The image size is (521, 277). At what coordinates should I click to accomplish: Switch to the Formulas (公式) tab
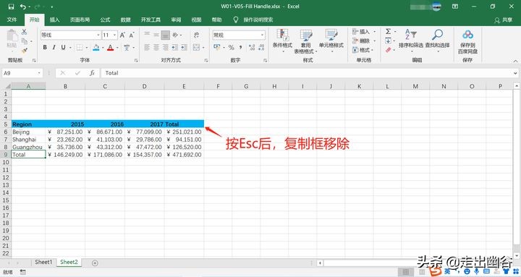click(105, 20)
